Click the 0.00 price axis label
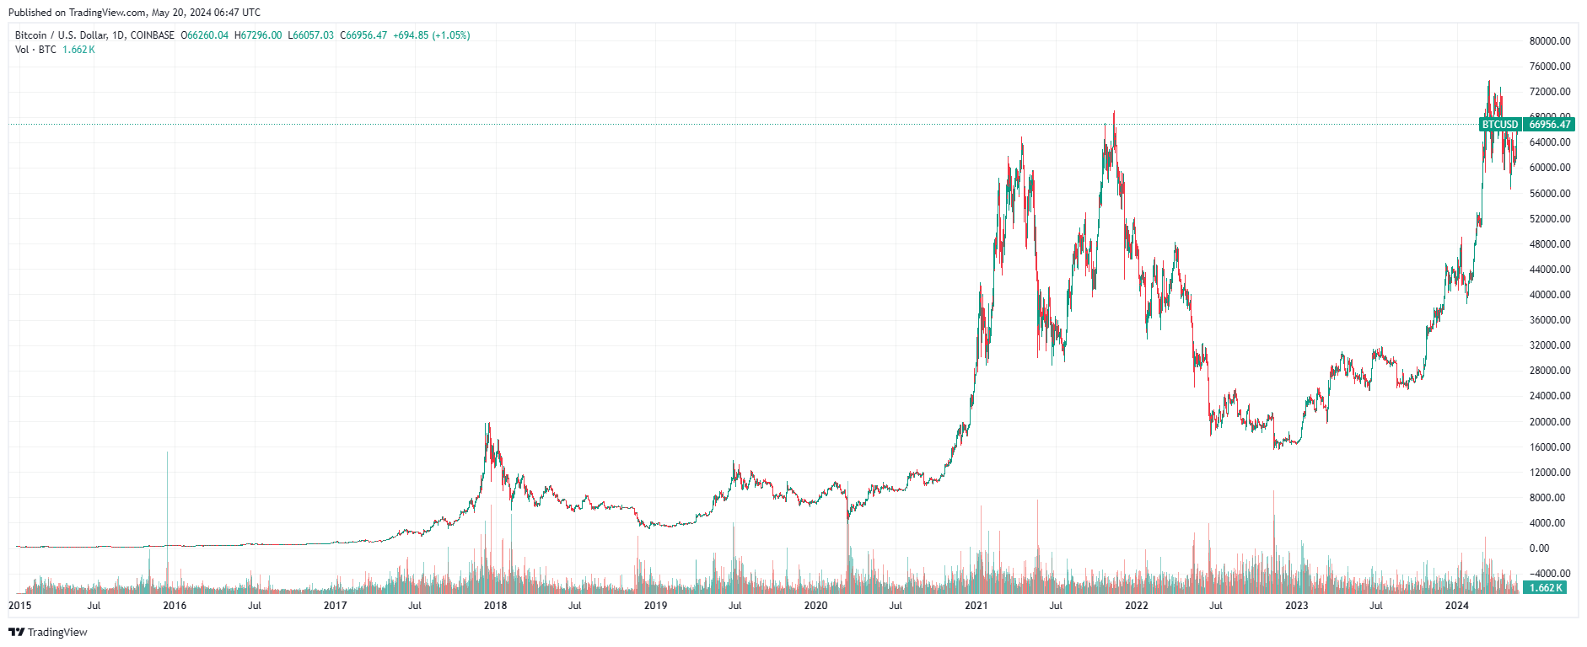The image size is (1587, 647). click(1539, 548)
